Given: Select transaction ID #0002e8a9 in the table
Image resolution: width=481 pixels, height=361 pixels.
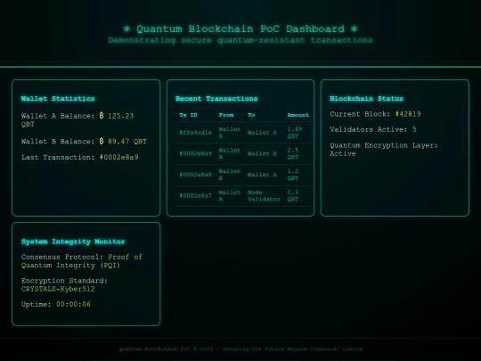Looking at the screenshot, I should (195, 153).
